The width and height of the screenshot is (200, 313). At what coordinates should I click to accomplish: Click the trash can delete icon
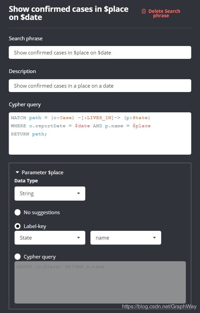[x=144, y=11]
